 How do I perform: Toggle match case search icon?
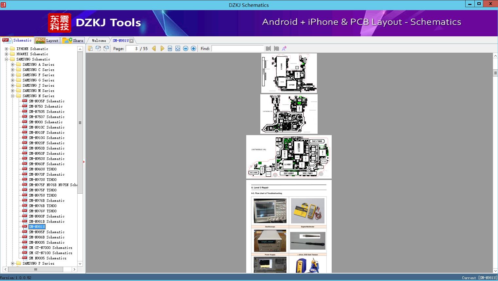284,48
